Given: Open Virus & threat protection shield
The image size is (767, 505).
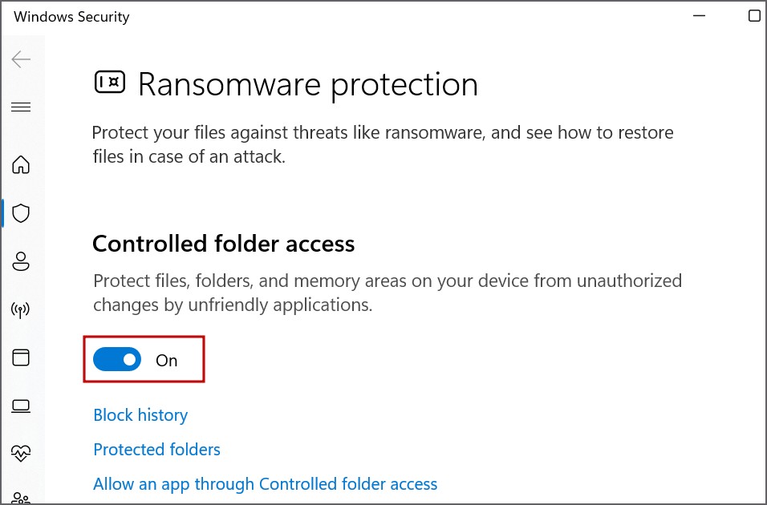Looking at the screenshot, I should point(21,213).
